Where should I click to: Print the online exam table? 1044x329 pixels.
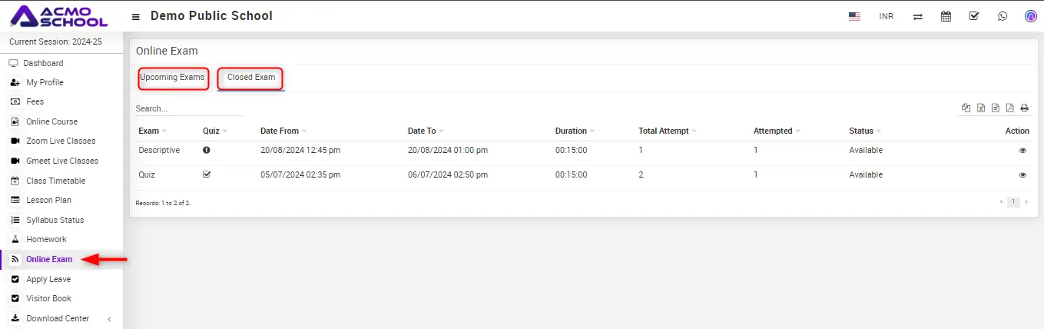pyautogui.click(x=1024, y=108)
